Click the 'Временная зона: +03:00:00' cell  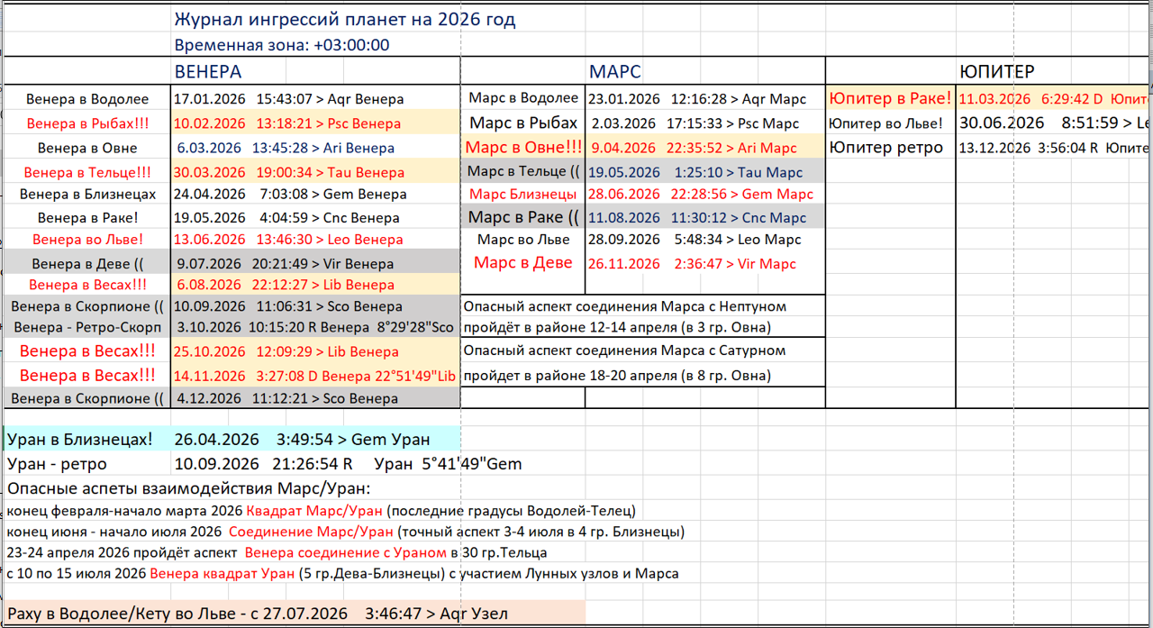tap(281, 45)
